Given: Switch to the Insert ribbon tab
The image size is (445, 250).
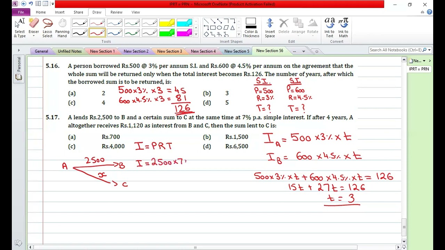Looking at the screenshot, I should point(59,12).
